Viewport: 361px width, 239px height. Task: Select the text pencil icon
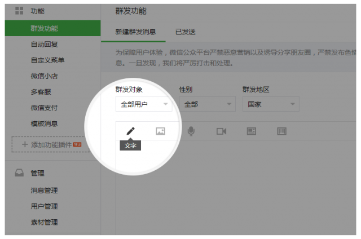tap(130, 131)
